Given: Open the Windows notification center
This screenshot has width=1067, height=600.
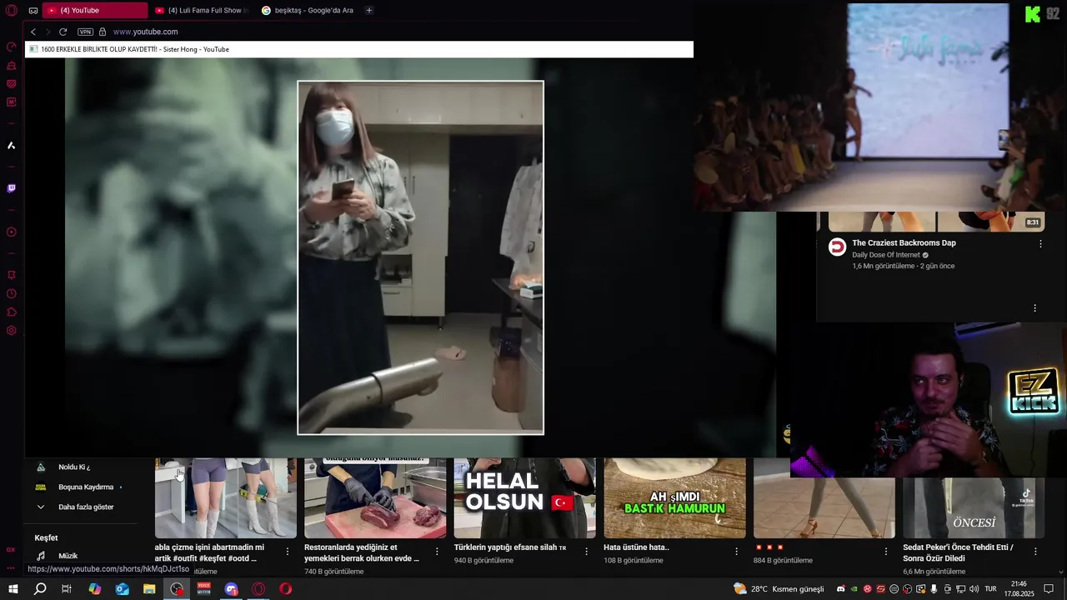Looking at the screenshot, I should [x=1049, y=589].
